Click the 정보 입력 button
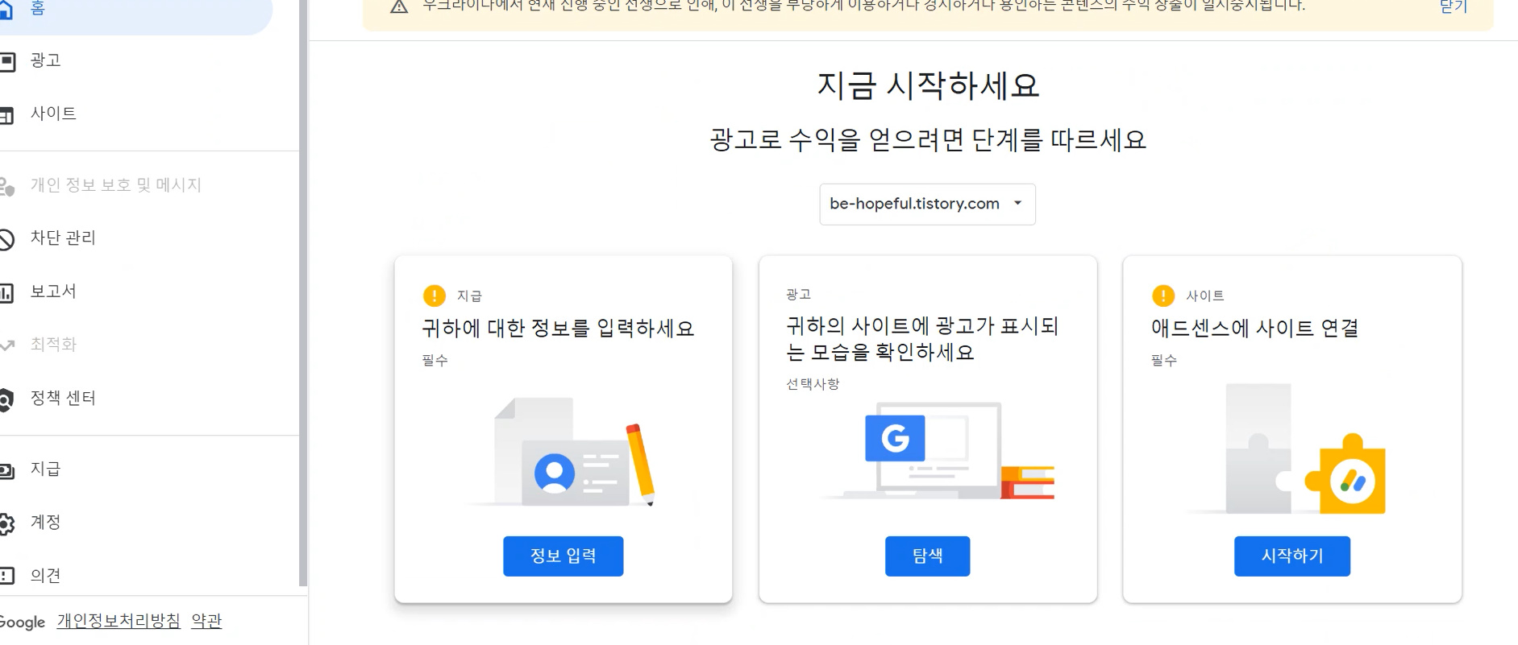Image resolution: width=1518 pixels, height=645 pixels. coord(563,556)
